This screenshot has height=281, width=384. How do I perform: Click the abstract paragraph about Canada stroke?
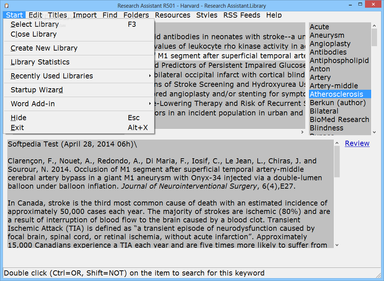[169, 224]
